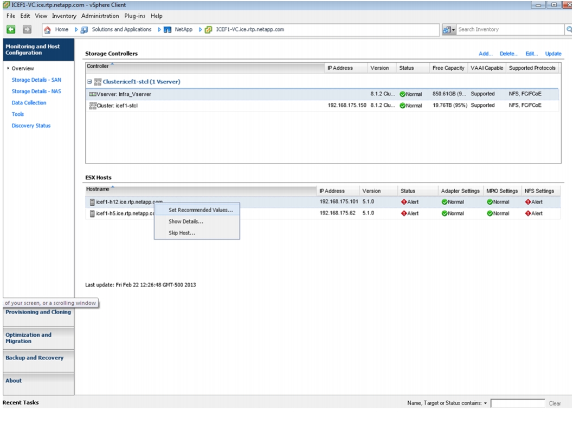Sort by Free Capacity column header
Image resolution: width=573 pixels, height=431 pixels.
448,68
